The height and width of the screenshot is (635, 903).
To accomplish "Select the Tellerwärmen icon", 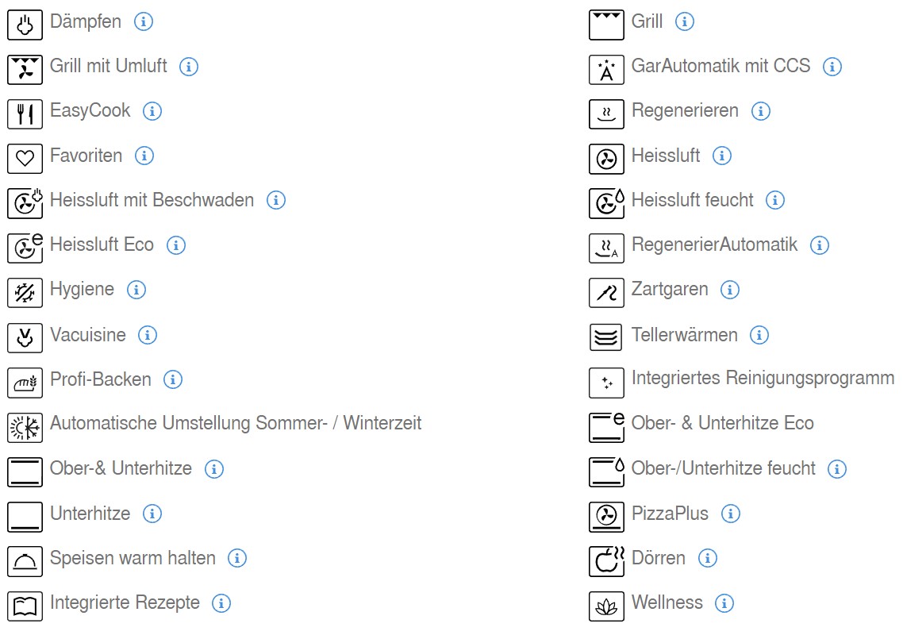I will pyautogui.click(x=606, y=337).
